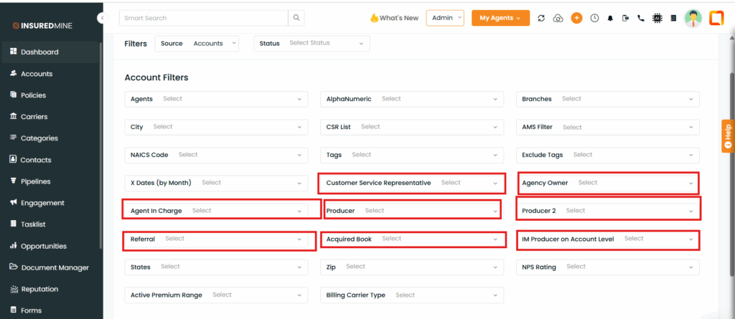The image size is (735, 319).
Task: Click the phone call icon
Action: [641, 18]
